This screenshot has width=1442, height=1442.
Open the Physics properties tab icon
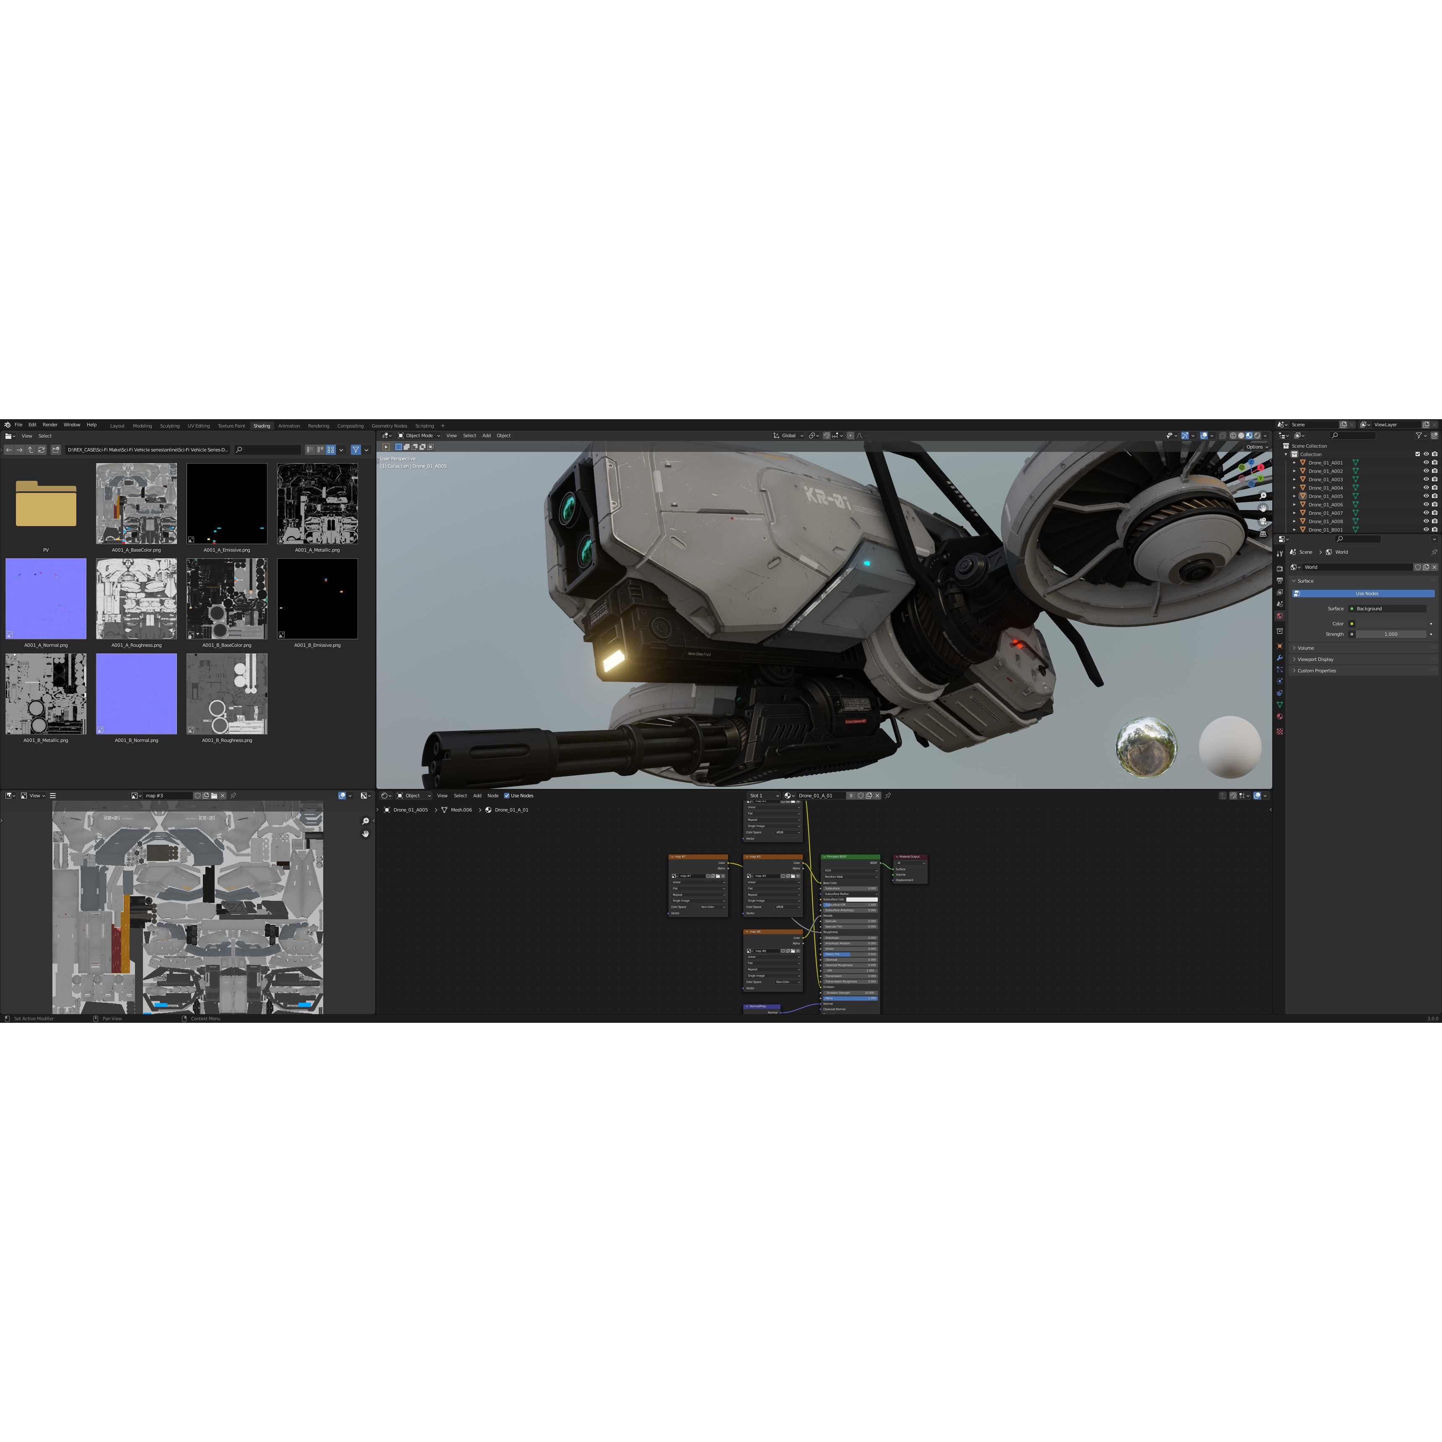[x=1280, y=682]
